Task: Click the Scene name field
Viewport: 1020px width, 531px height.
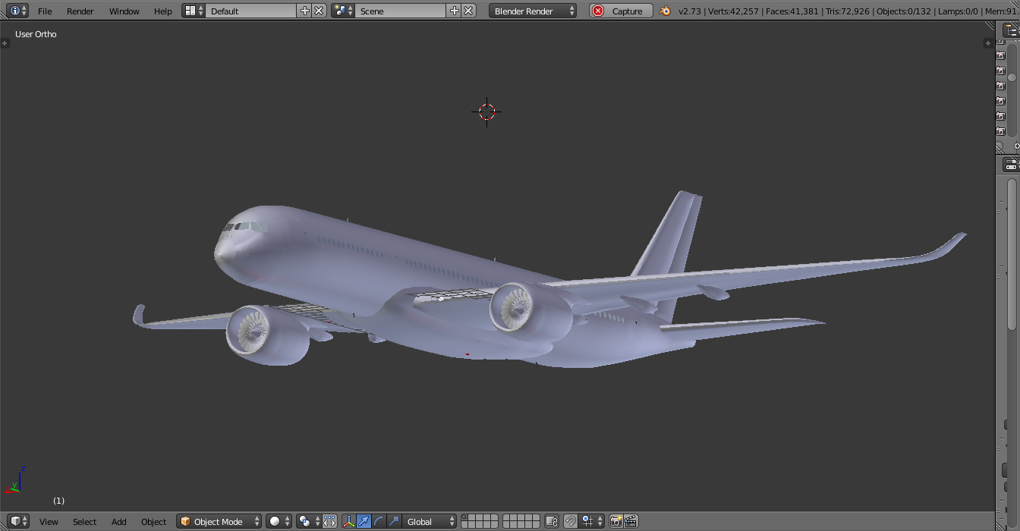Action: point(400,11)
